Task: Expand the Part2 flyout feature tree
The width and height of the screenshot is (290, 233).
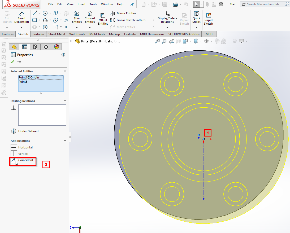Action: 71,41
